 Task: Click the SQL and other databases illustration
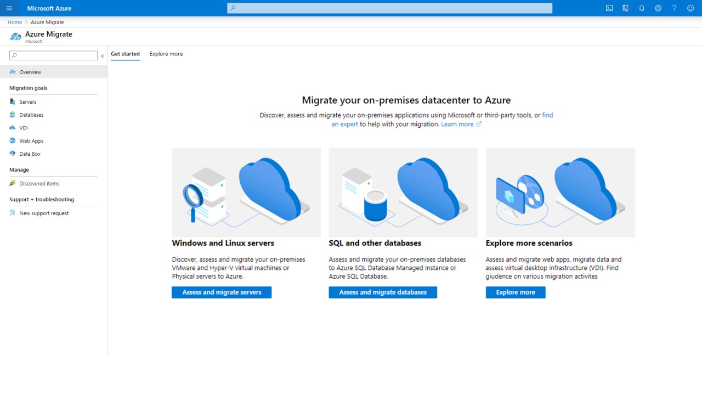[403, 192]
